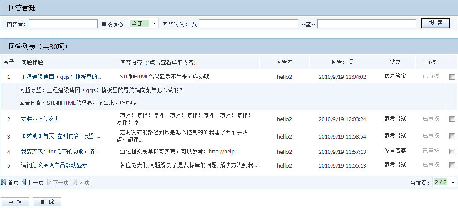Click hello2 in row 4
Screen dimensions: 458x214
(x=285, y=152)
